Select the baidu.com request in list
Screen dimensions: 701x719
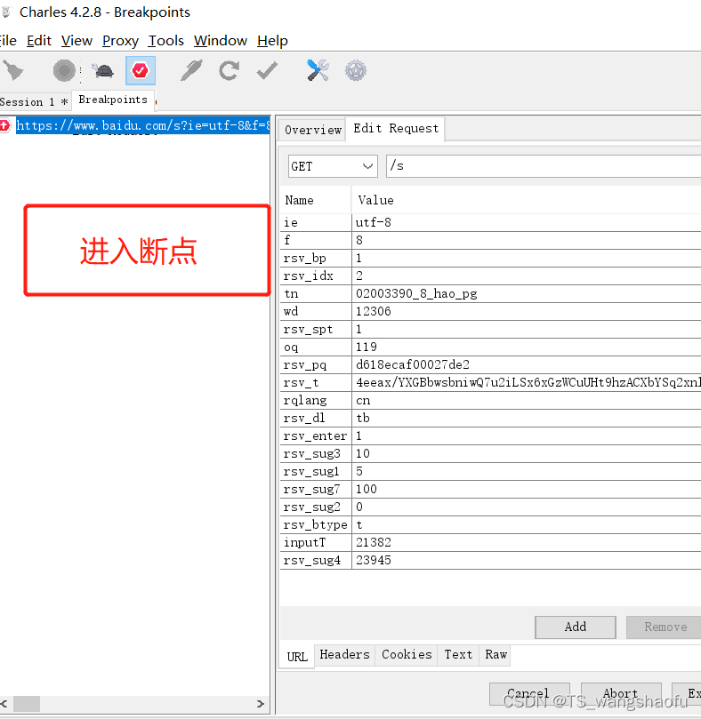click(x=142, y=125)
